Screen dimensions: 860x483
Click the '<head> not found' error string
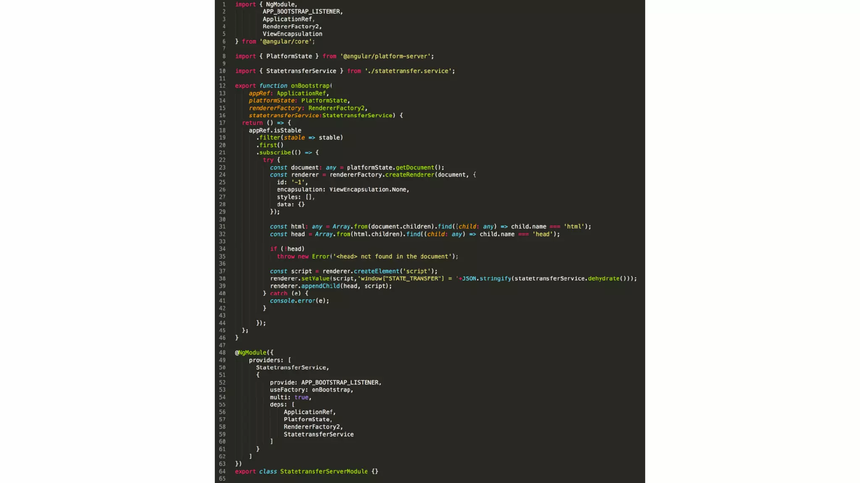[x=394, y=257]
